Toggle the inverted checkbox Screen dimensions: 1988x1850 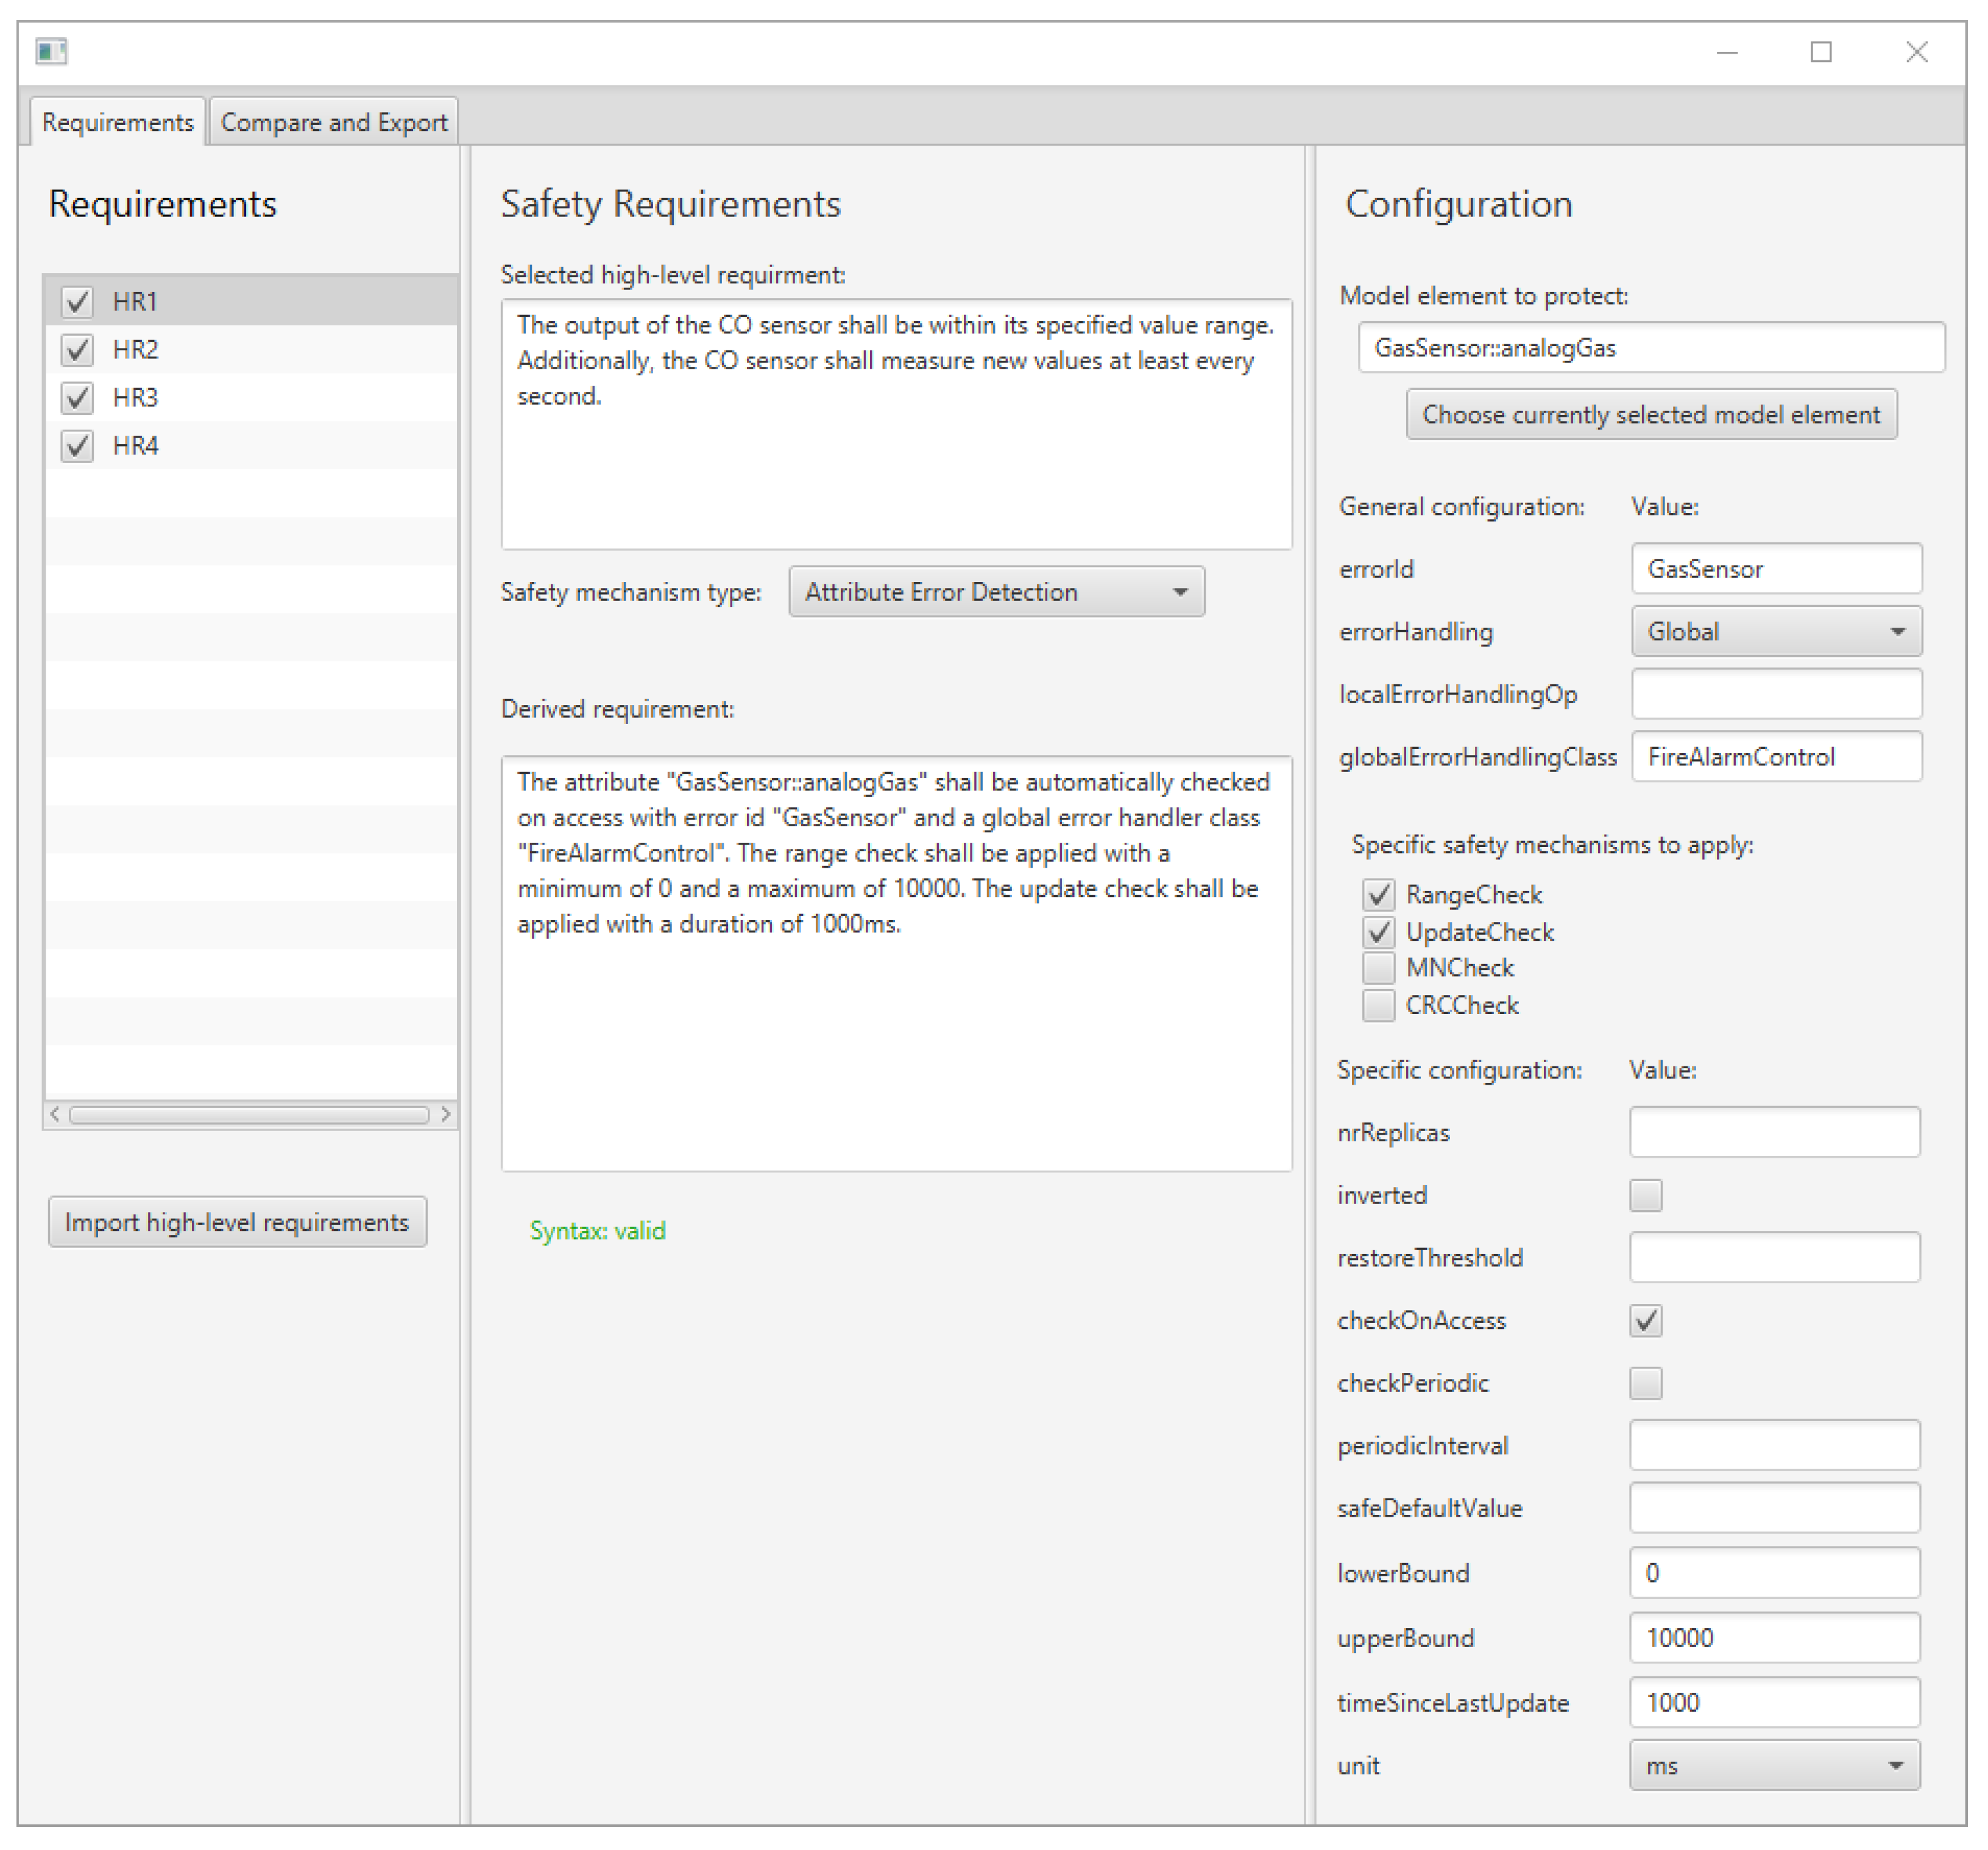(x=1645, y=1195)
